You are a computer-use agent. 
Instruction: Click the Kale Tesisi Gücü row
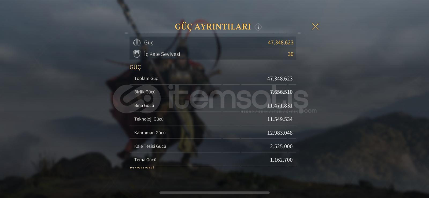pyautogui.click(x=213, y=146)
